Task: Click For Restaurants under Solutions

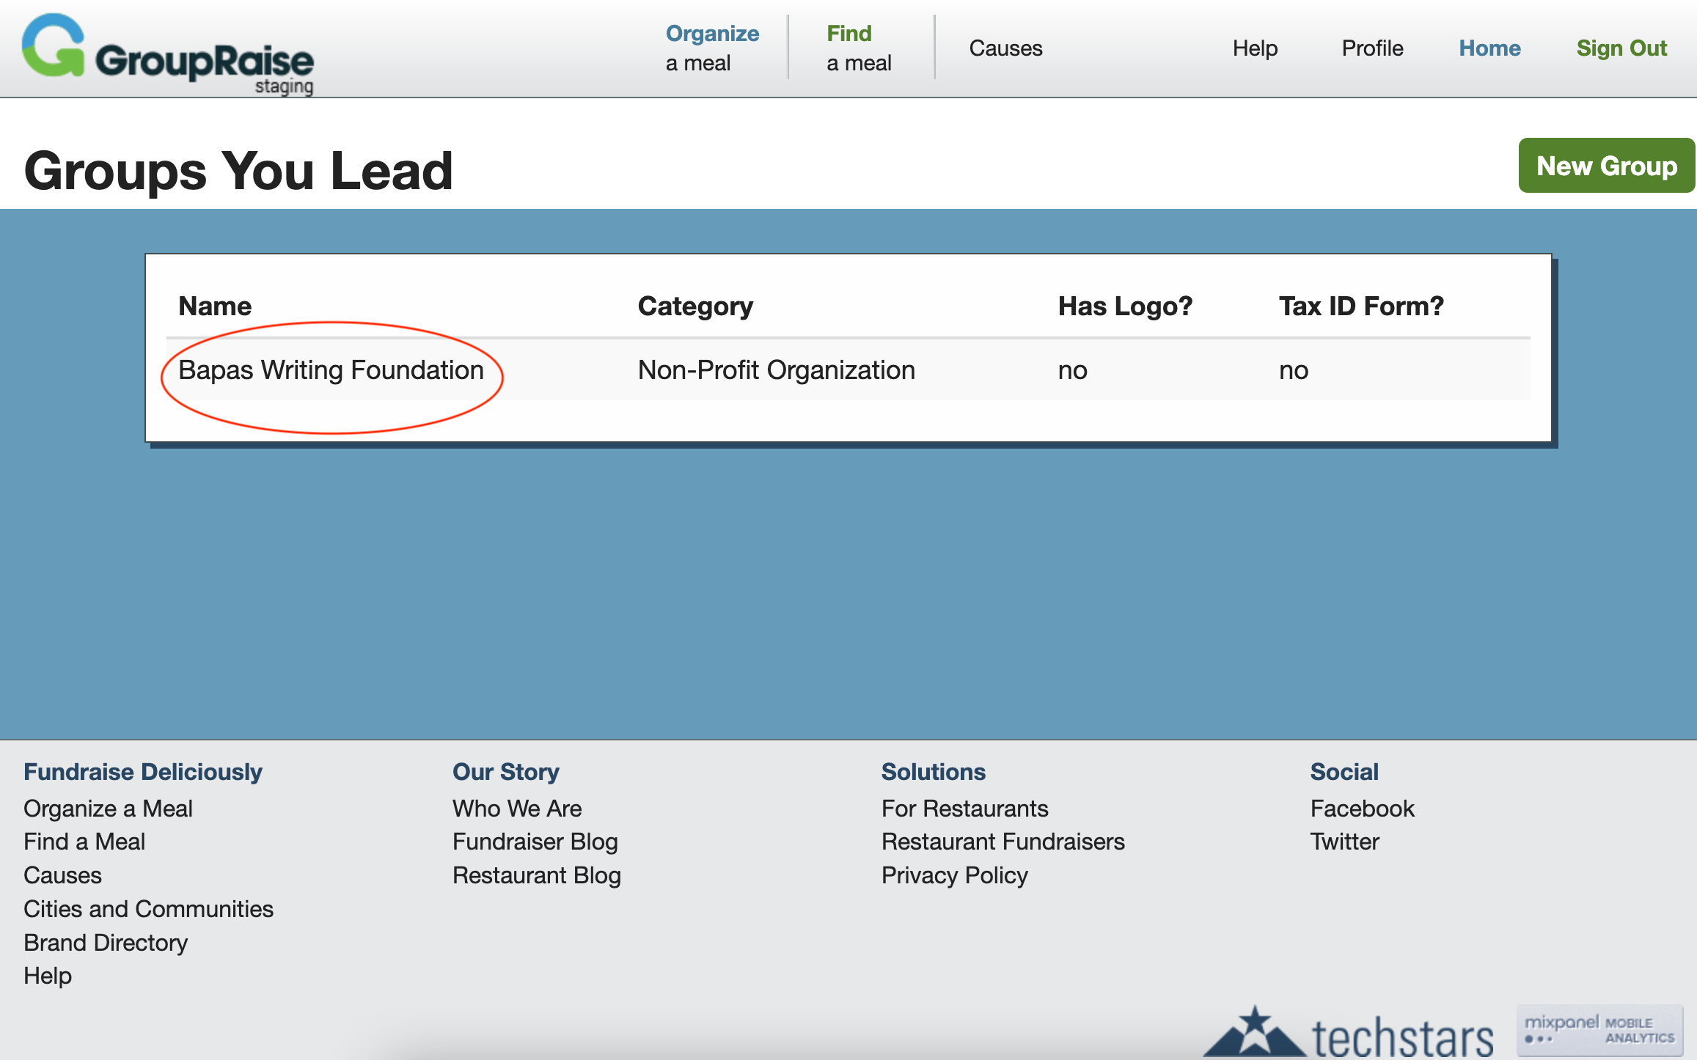Action: [964, 809]
